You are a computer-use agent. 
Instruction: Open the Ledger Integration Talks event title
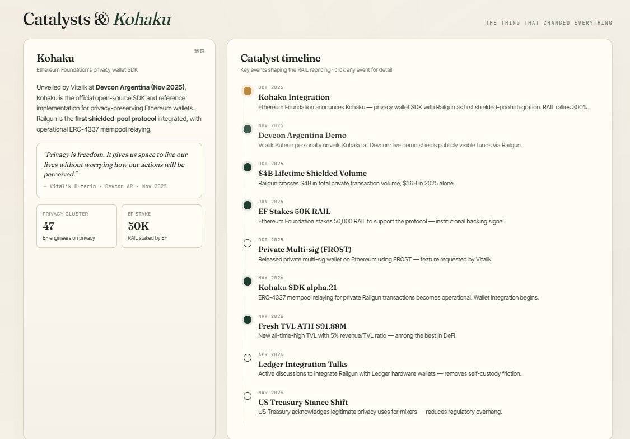pyautogui.click(x=303, y=365)
